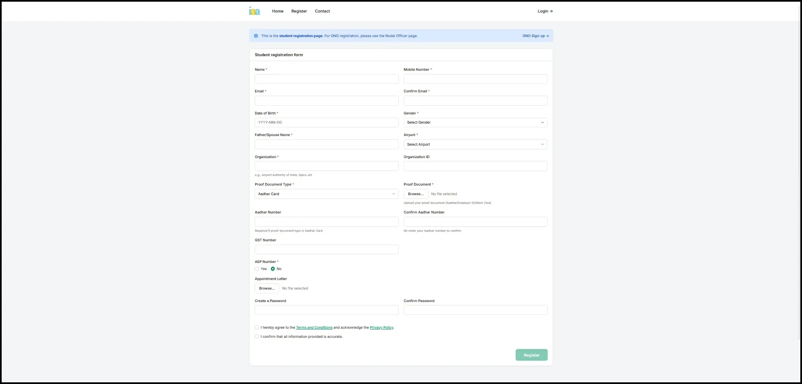802x384 pixels.
Task: Click the info icon in blue banner
Action: click(x=256, y=36)
